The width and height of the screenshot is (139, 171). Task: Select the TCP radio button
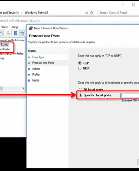pyautogui.click(x=80, y=63)
